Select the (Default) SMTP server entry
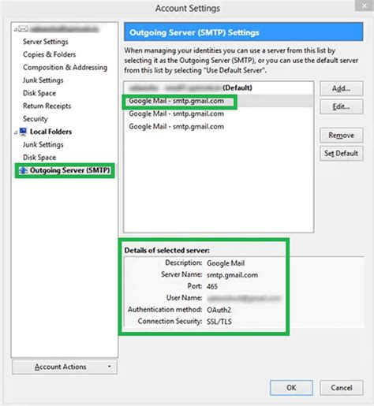This screenshot has width=374, height=406. click(x=219, y=88)
